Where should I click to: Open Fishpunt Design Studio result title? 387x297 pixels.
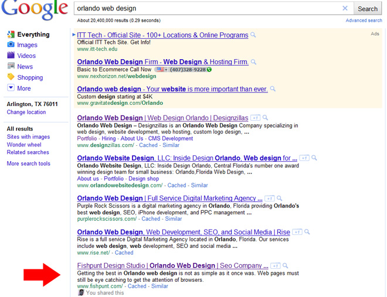point(173,266)
